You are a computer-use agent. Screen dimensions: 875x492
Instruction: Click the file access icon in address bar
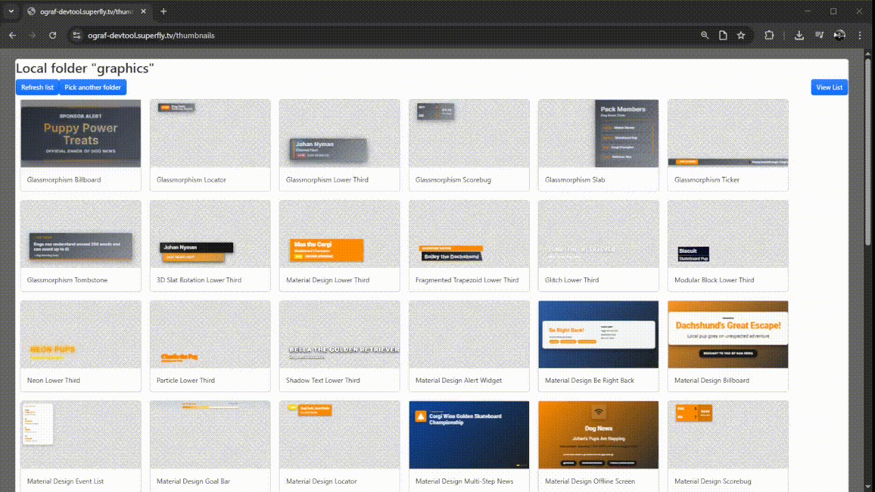pyautogui.click(x=723, y=36)
